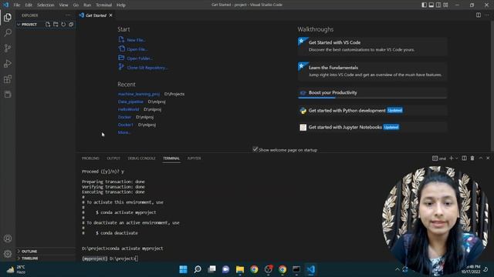Image resolution: width=494 pixels, height=277 pixels.
Task: Open Explorer views and more actions menu
Action: [68, 15]
